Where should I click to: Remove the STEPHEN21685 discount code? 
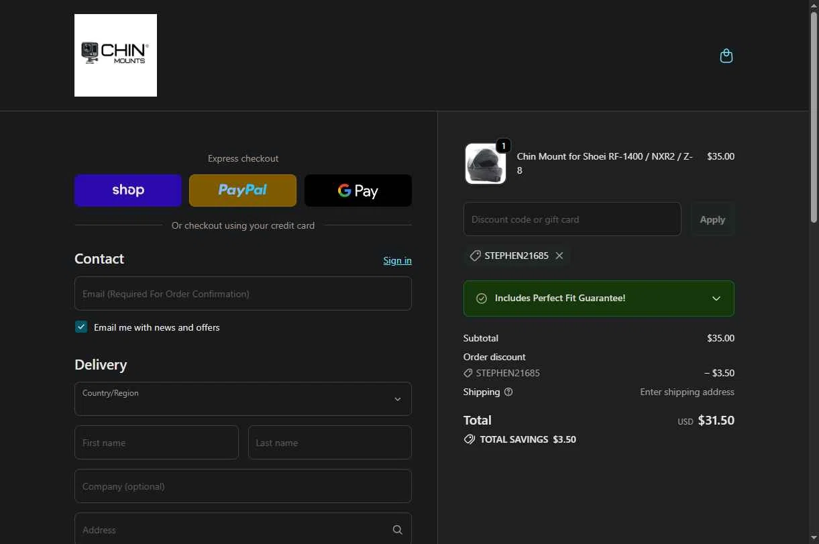tap(559, 256)
